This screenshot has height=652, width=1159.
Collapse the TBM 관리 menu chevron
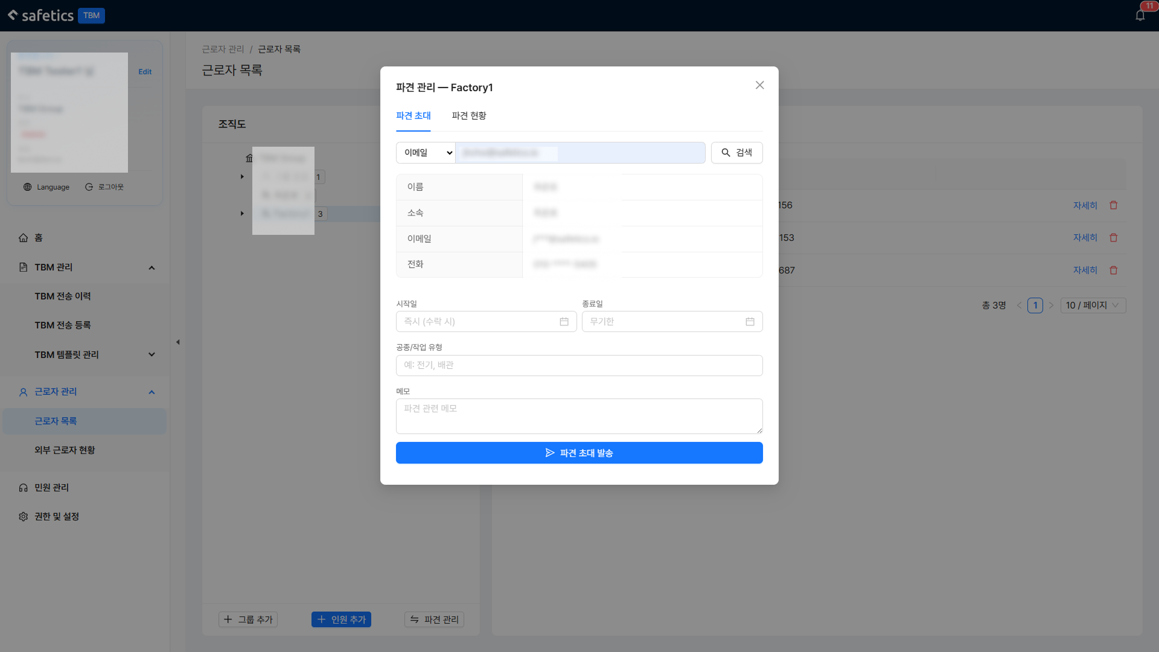(x=152, y=267)
